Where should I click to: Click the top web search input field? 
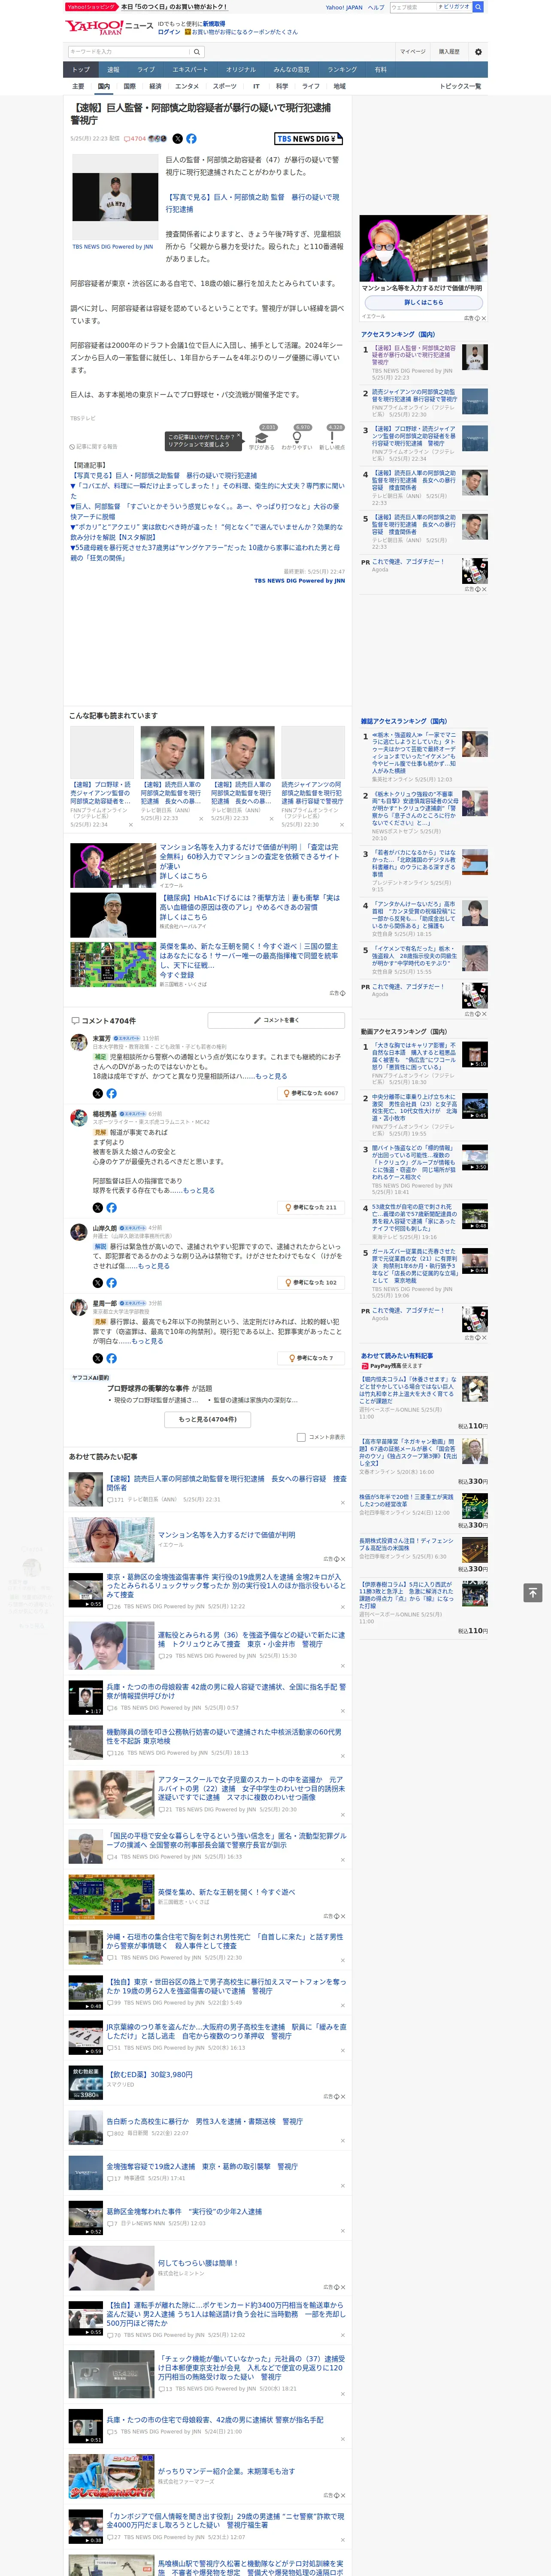pos(412,7)
